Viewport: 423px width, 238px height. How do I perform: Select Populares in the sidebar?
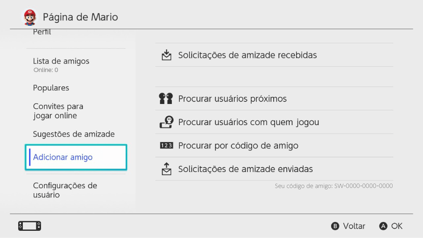(x=51, y=88)
